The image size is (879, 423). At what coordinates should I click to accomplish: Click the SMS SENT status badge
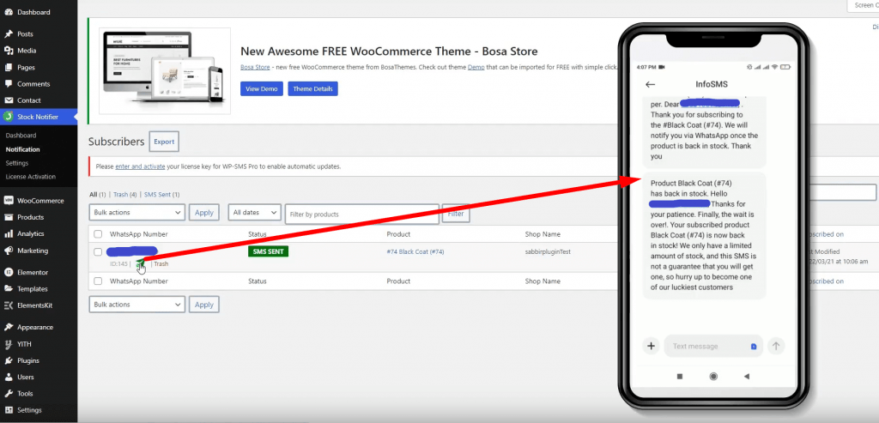268,252
